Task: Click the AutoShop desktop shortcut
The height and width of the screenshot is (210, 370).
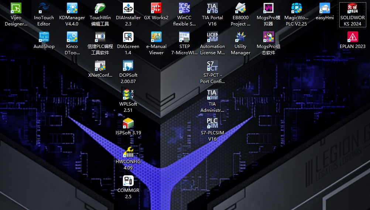Action: (x=44, y=37)
